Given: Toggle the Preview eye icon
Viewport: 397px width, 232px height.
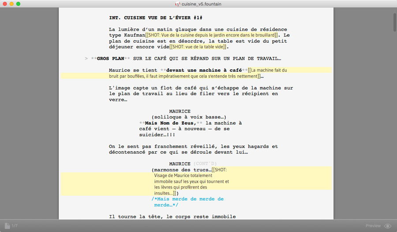Looking at the screenshot, I should coord(388,226).
